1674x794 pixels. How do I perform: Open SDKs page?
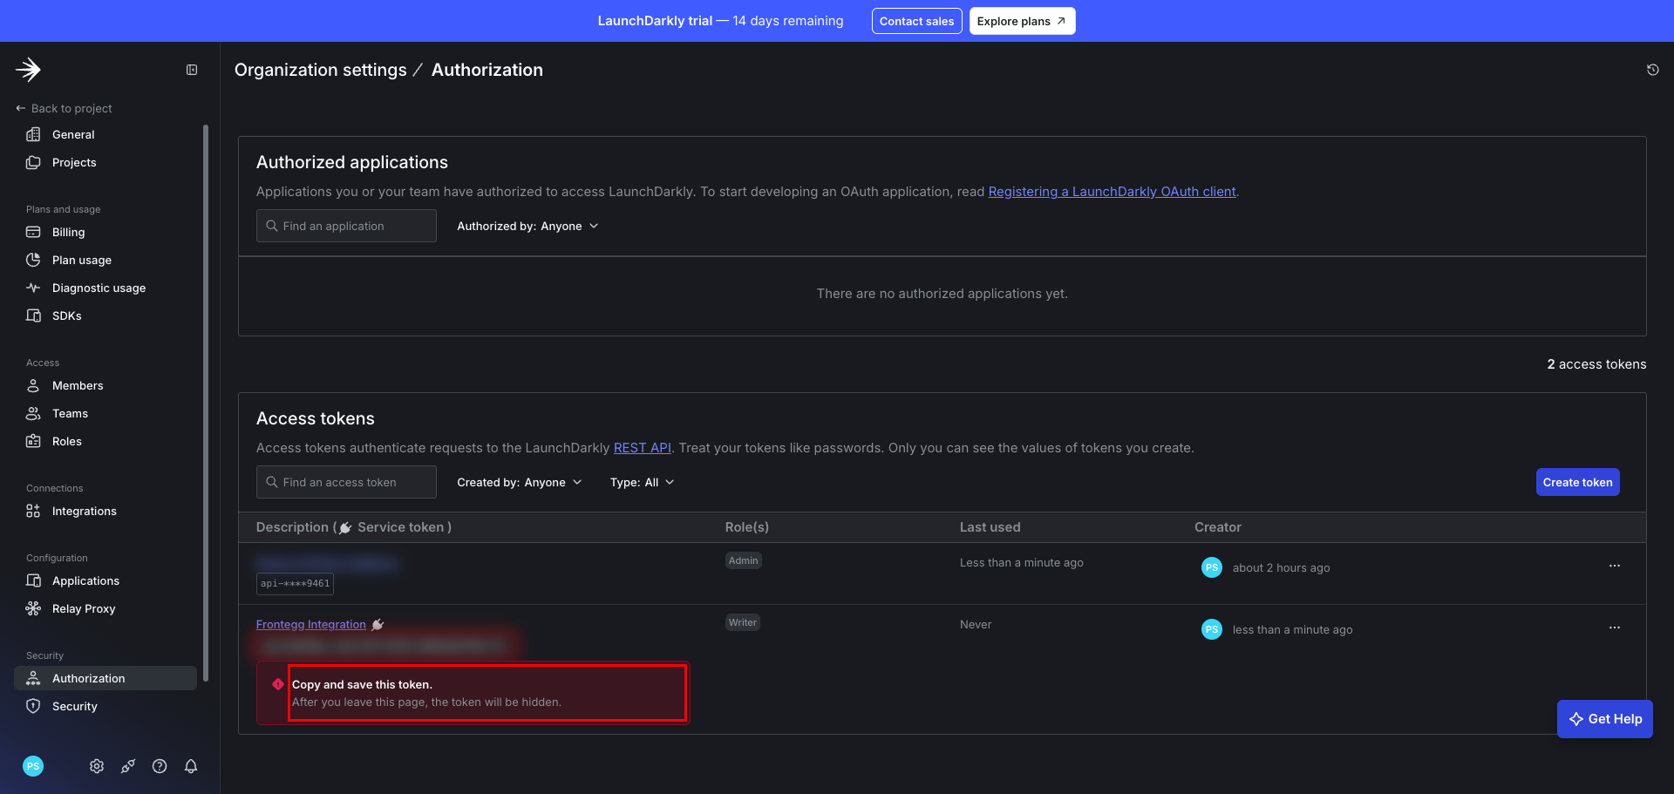(x=105, y=316)
